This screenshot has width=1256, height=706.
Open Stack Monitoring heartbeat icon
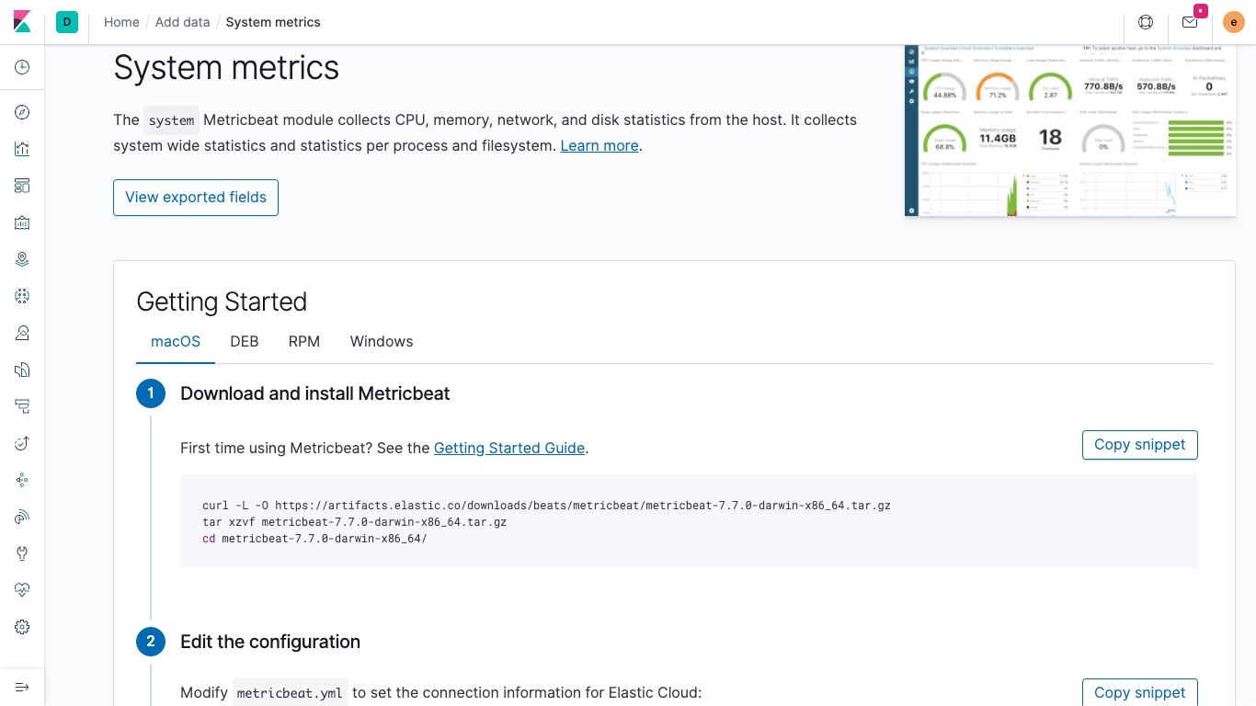(22, 590)
